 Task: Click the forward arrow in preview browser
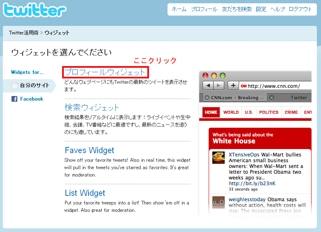click(219, 85)
